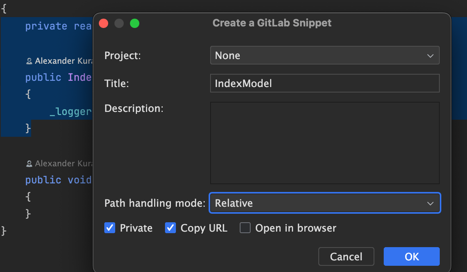Viewport: 467px width, 272px height.
Task: Click the private keyword in the editor
Action: coord(46,26)
